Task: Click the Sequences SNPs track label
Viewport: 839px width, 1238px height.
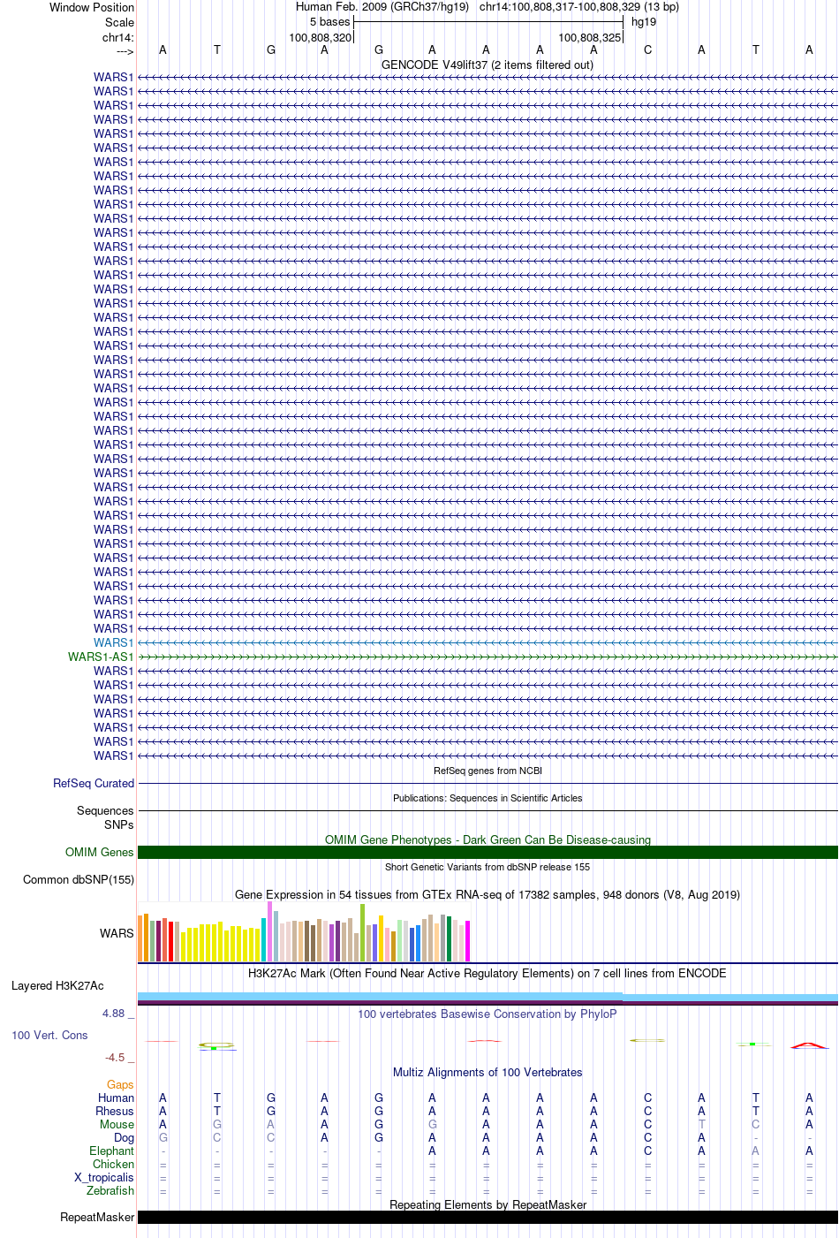Action: [x=105, y=817]
